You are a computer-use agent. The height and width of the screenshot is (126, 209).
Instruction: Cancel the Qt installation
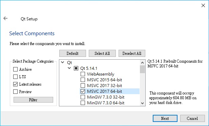(192, 119)
